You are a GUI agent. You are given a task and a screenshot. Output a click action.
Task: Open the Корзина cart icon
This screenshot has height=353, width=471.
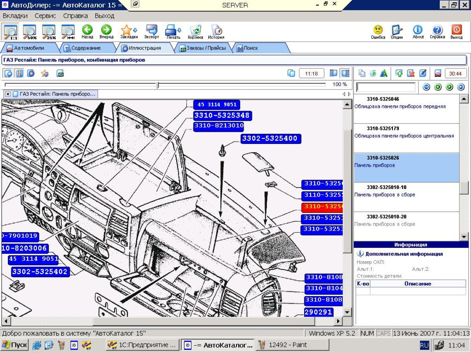pos(195,32)
